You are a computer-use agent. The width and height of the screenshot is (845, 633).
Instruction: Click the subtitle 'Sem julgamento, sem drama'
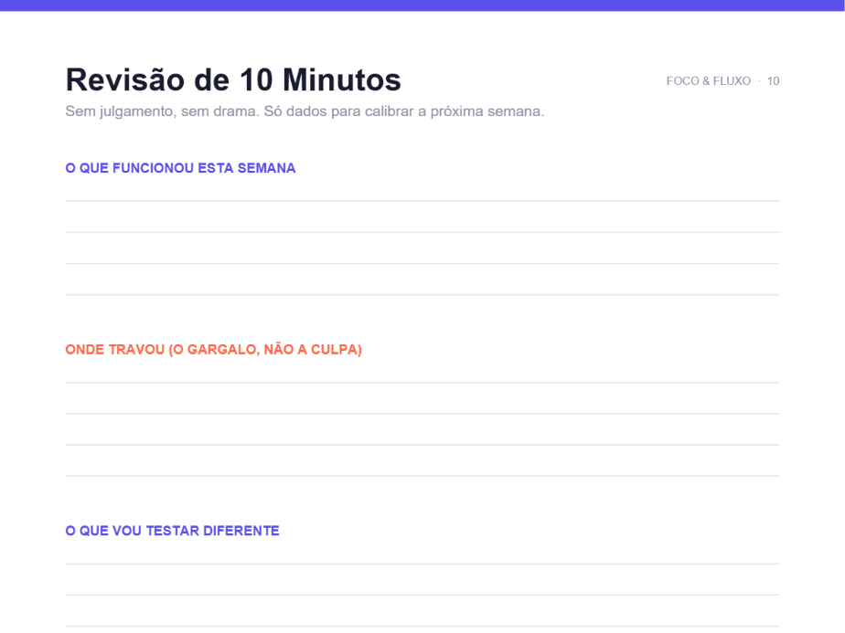pos(162,111)
